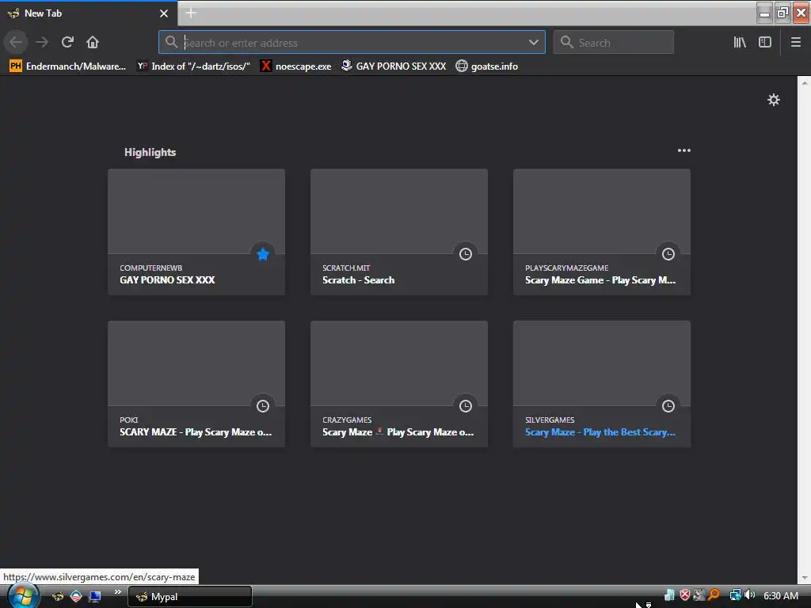The width and height of the screenshot is (811, 608).
Task: Open the Library icon in toolbar
Action: (x=740, y=42)
